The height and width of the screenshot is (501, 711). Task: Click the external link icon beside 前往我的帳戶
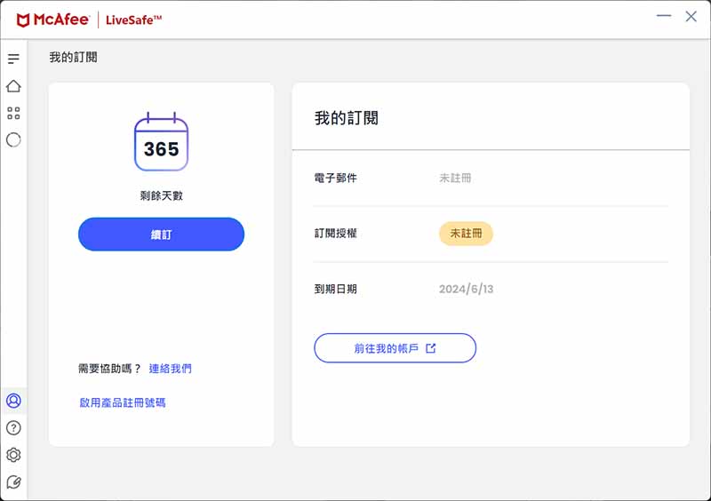coord(431,347)
